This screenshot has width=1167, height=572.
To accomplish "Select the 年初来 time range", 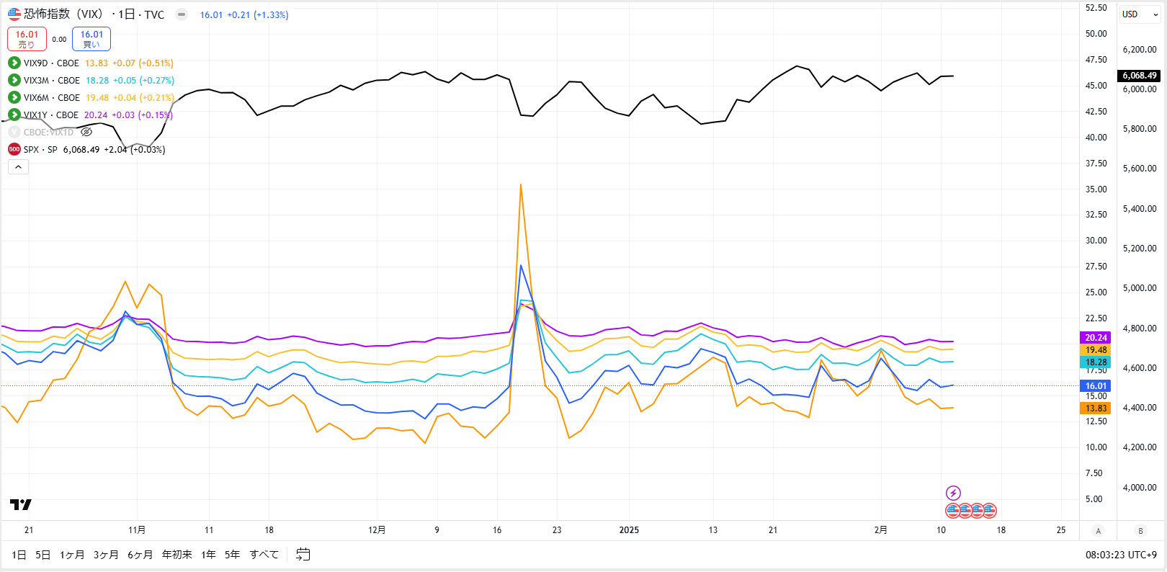I will (177, 555).
